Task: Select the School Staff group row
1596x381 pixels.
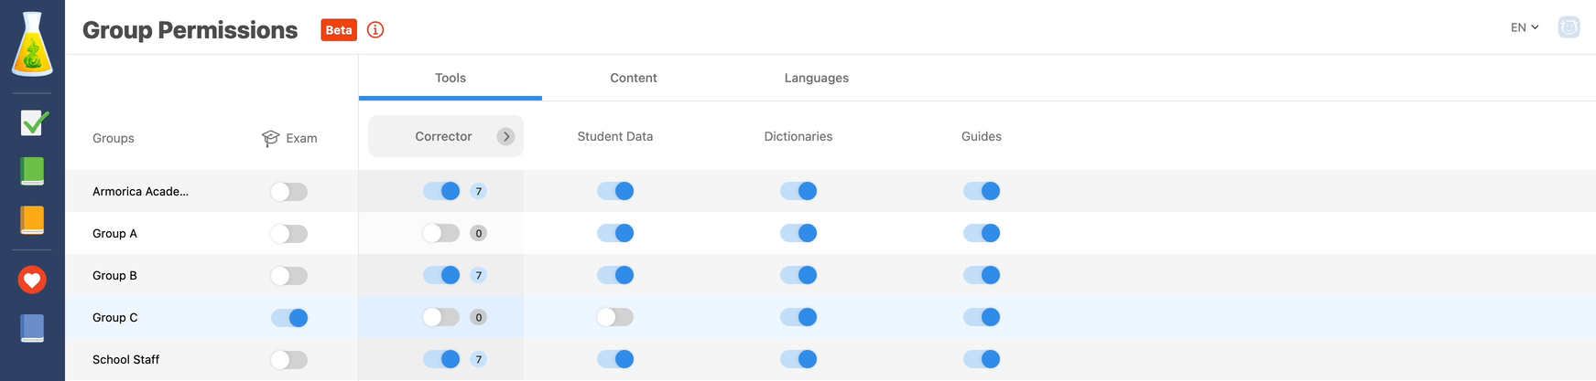Action: [126, 360]
